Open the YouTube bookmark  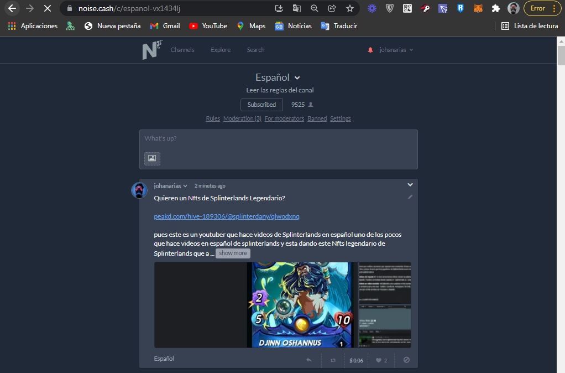coord(208,26)
